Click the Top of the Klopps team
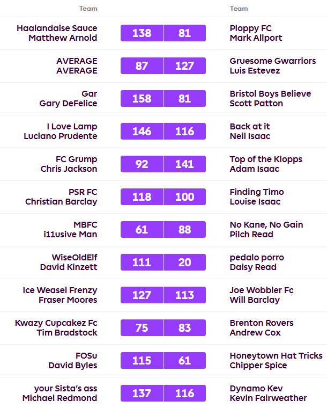Viewport: 327px width, 408px height. coord(265,159)
